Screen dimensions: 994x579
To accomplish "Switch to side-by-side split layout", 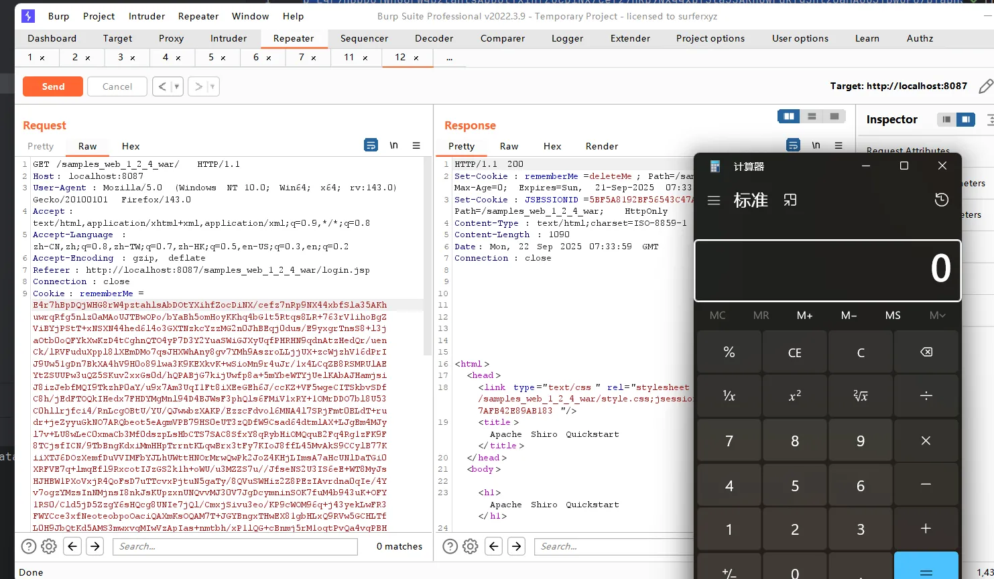I will tap(789, 117).
